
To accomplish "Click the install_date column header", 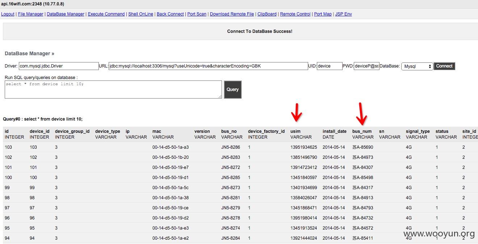I will [x=335, y=131].
